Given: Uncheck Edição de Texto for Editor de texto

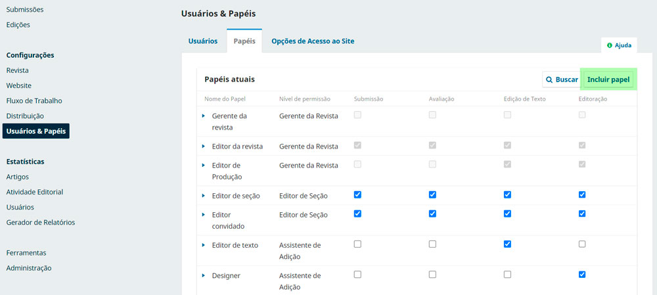Looking at the screenshot, I should click(507, 244).
